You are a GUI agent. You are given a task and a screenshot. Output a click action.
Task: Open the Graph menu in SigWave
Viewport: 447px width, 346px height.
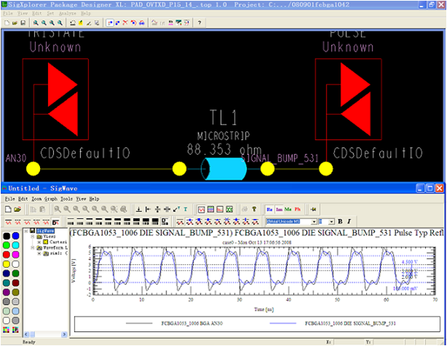pos(50,199)
